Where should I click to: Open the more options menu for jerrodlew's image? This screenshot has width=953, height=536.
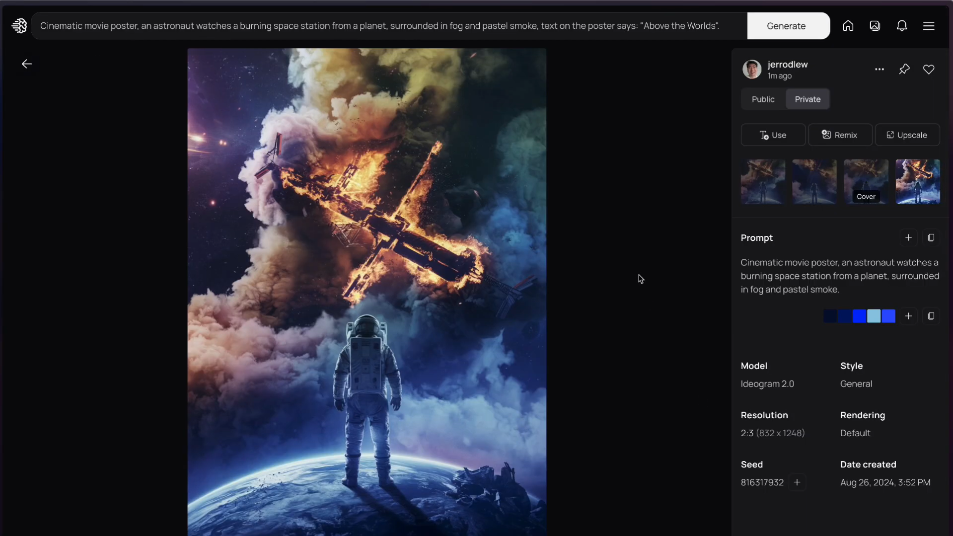pos(880,69)
